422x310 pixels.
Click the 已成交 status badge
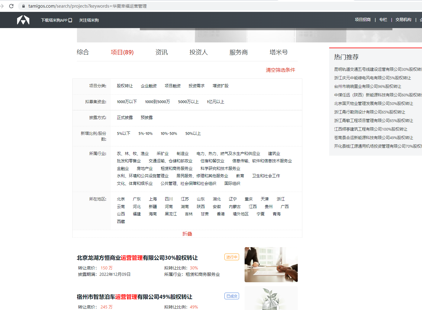(232, 296)
